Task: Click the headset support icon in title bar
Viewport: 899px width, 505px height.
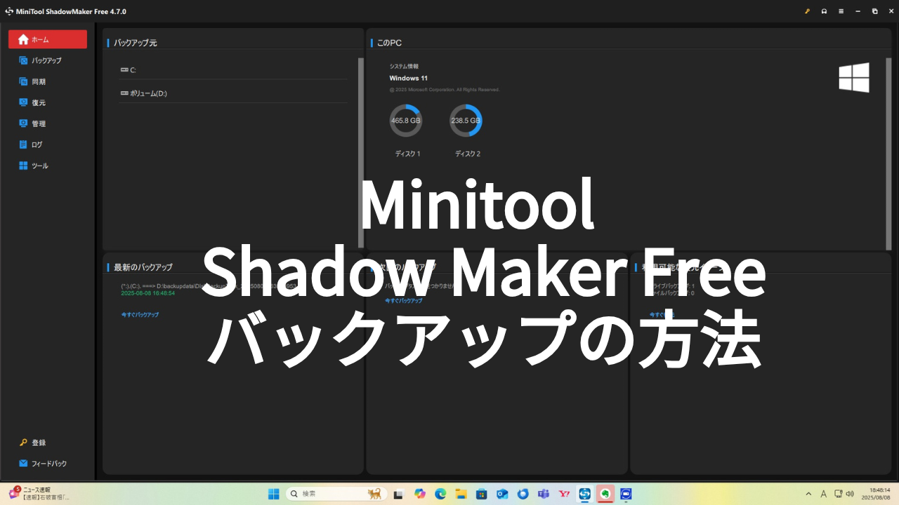Action: coord(824,11)
